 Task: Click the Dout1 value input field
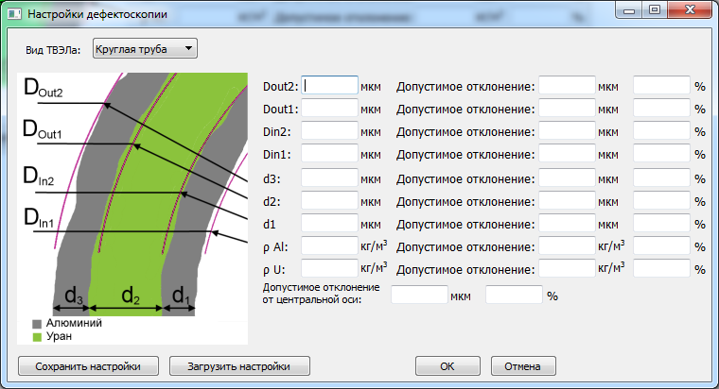click(329, 109)
